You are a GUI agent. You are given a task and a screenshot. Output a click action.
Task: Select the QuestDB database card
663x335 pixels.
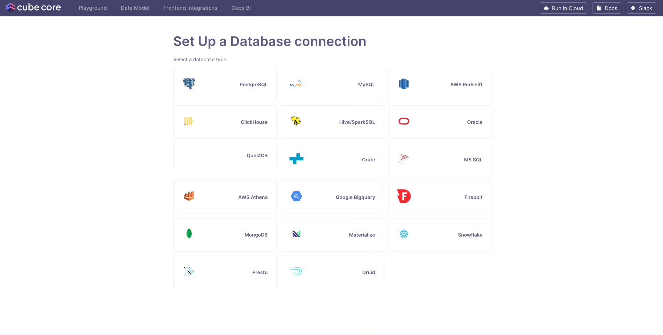pyautogui.click(x=225, y=155)
